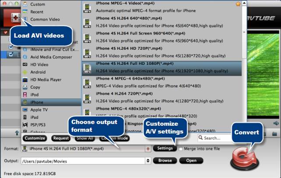
Task: Toggle the red checked file checkbox
Action: [x=6, y=32]
